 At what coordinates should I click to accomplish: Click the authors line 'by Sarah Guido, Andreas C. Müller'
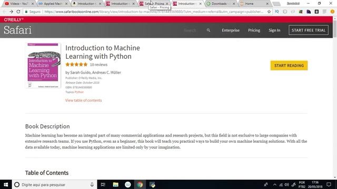click(93, 72)
